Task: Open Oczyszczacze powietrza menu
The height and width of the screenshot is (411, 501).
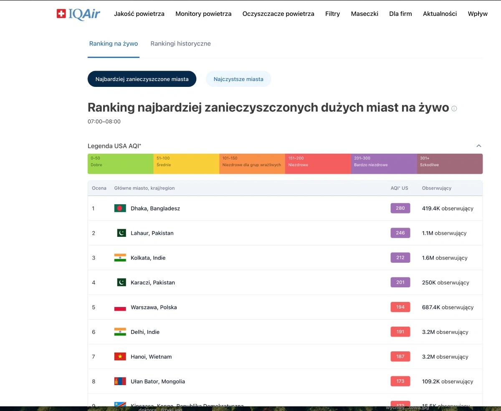Action: click(x=278, y=14)
